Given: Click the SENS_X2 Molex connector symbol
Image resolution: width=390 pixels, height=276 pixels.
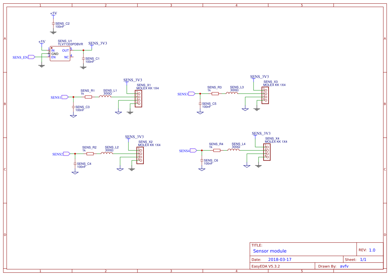Looking at the screenshot, I should (140, 155).
